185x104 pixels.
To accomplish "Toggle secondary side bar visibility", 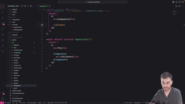I will pyautogui.click(x=180, y=2).
